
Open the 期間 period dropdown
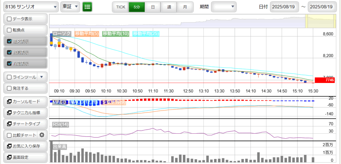point(224,7)
